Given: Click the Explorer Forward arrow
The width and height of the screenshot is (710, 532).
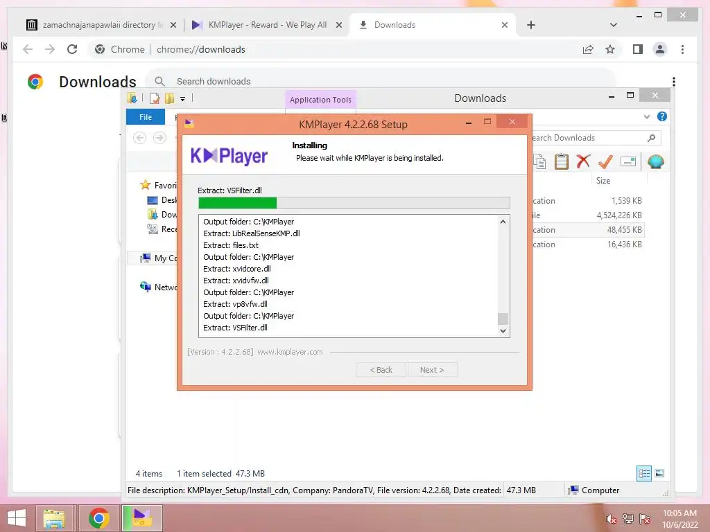Looking at the screenshot, I should [x=159, y=138].
